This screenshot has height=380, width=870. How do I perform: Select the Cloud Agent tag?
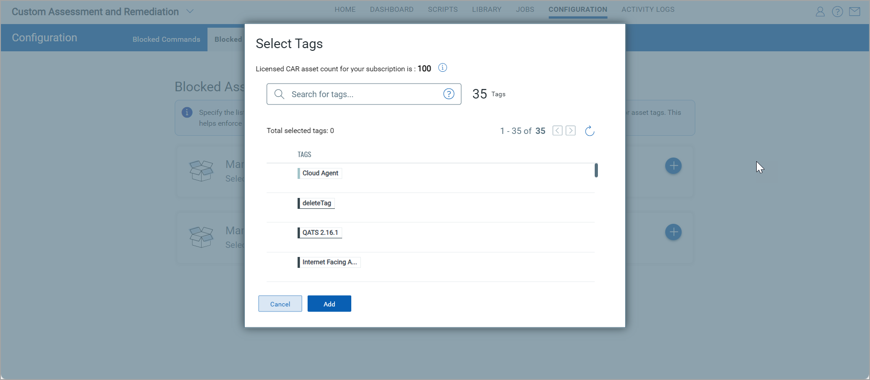click(320, 173)
